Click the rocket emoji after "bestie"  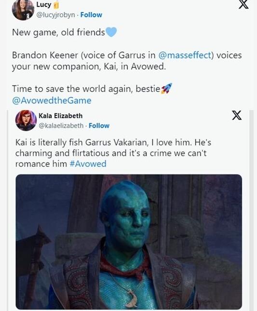(166, 88)
